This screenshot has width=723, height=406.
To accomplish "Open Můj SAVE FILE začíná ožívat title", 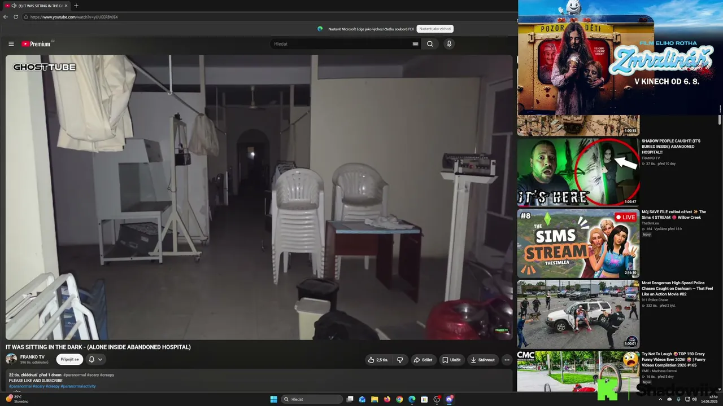I will coord(674,214).
